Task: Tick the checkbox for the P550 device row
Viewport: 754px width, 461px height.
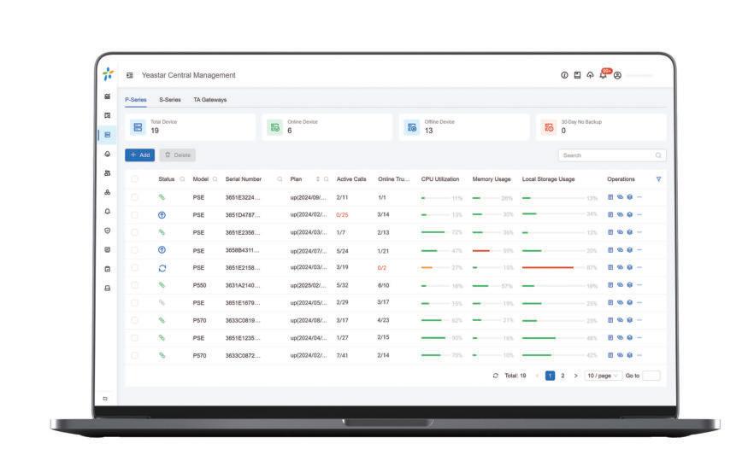Action: pos(135,285)
